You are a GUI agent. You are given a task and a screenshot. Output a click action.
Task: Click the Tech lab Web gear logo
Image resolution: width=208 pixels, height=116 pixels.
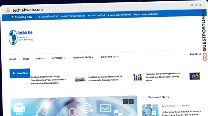click(x=13, y=37)
